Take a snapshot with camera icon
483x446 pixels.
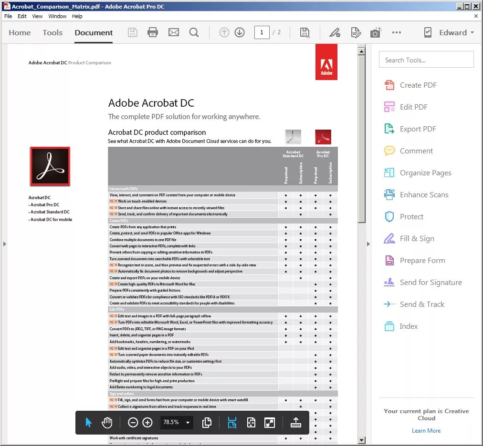376,32
